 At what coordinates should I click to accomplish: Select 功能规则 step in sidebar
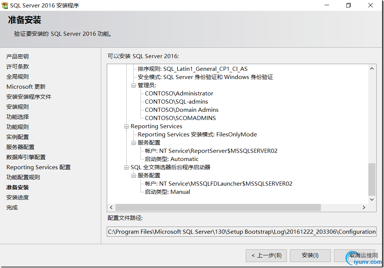(18, 127)
